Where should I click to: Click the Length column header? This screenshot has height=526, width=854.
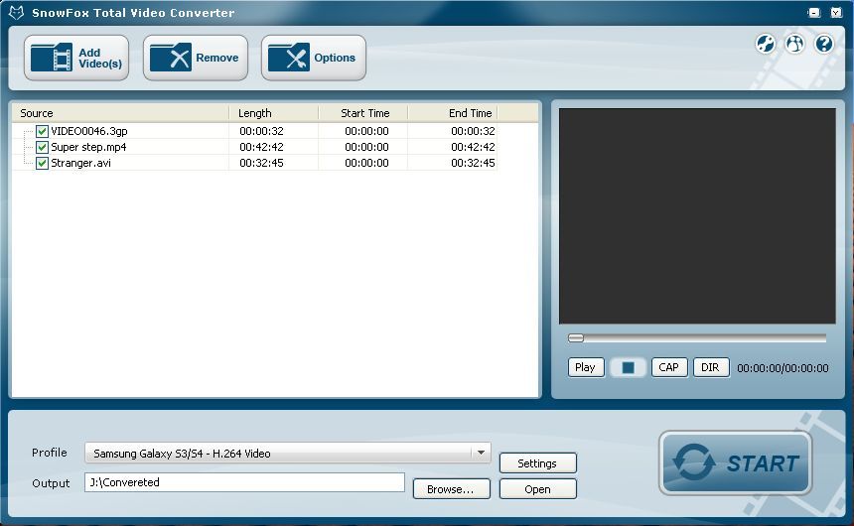[273, 113]
